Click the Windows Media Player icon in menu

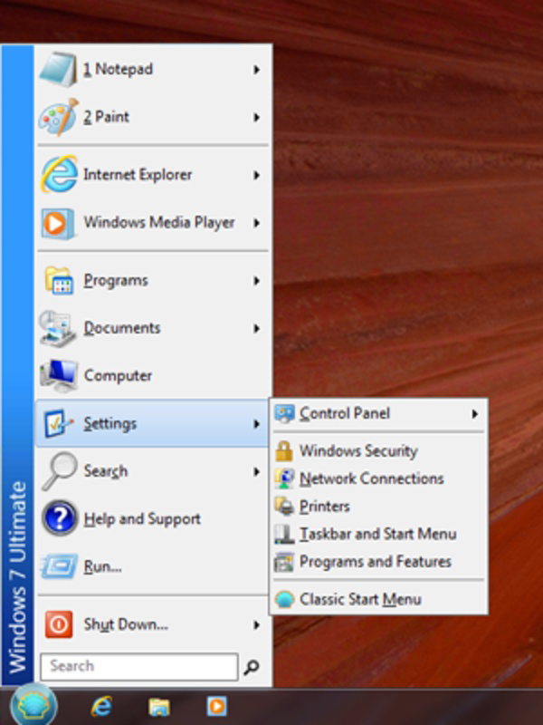click(x=58, y=223)
